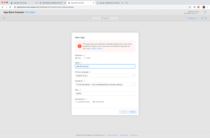Open the browser profile avatar

(204, 7)
